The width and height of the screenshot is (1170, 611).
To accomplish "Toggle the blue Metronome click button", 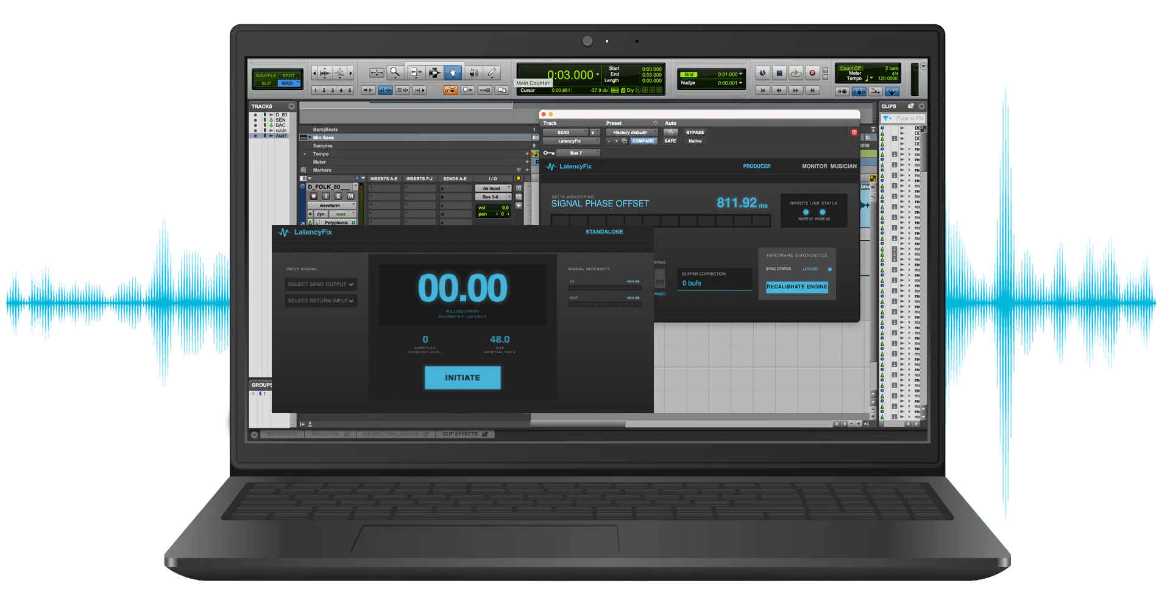I will [859, 91].
